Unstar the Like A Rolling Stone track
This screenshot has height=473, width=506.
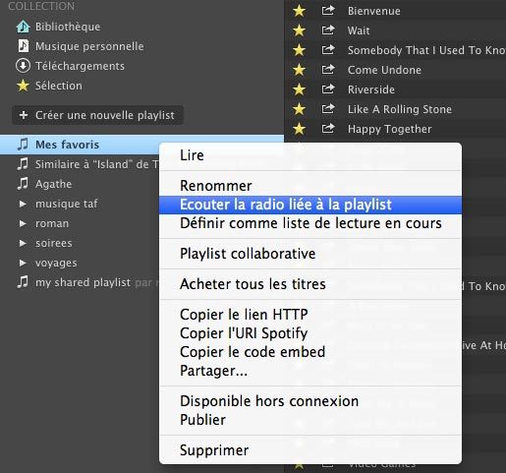(299, 109)
